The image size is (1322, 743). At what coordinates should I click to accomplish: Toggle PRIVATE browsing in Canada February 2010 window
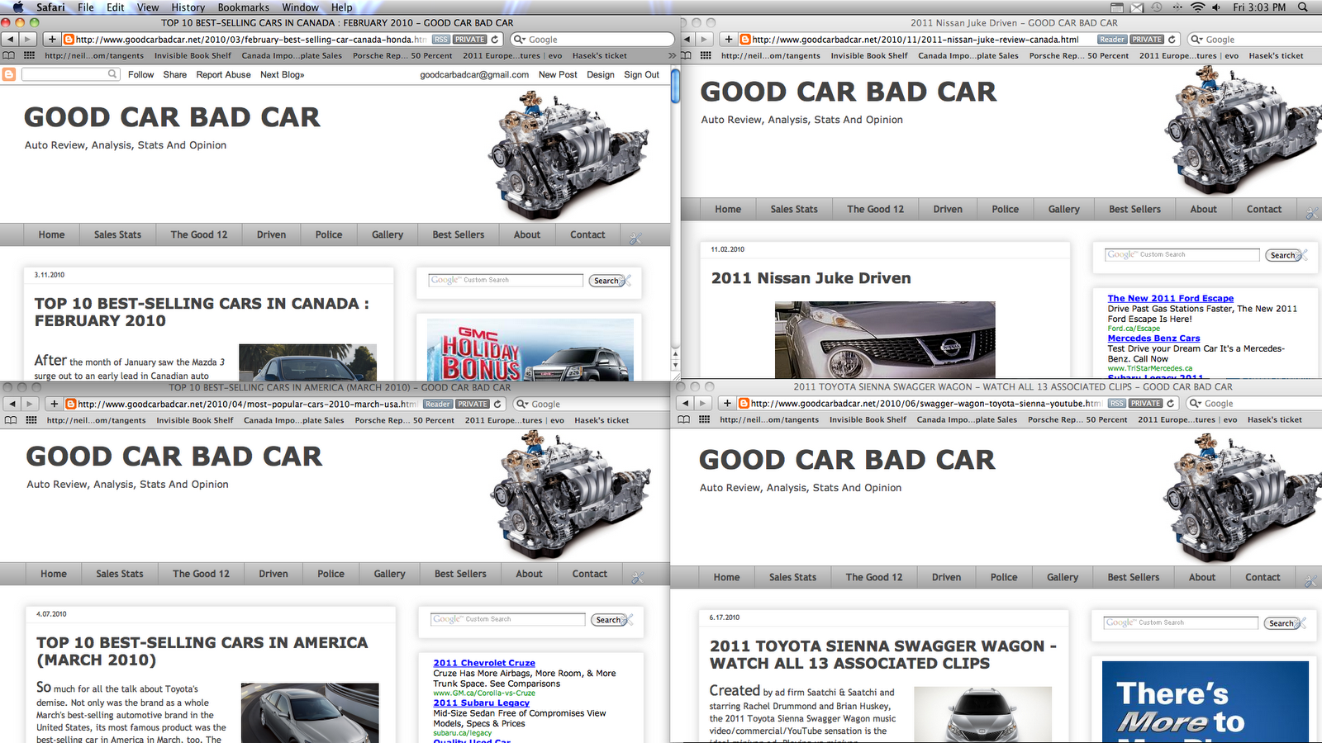pos(470,39)
